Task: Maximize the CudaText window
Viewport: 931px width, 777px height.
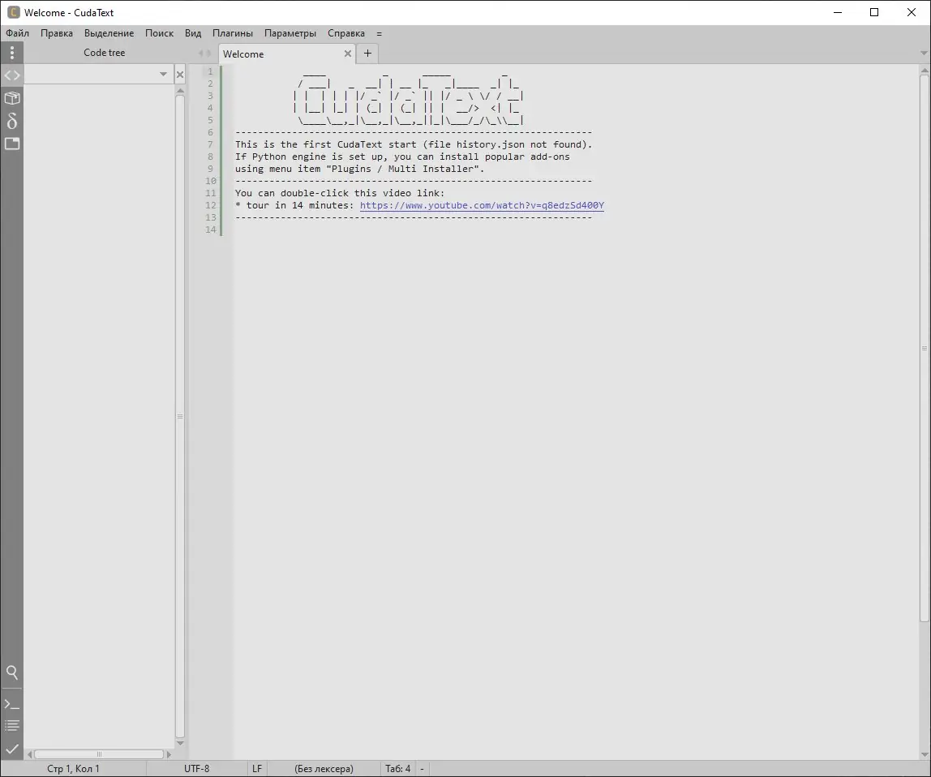Action: tap(874, 12)
